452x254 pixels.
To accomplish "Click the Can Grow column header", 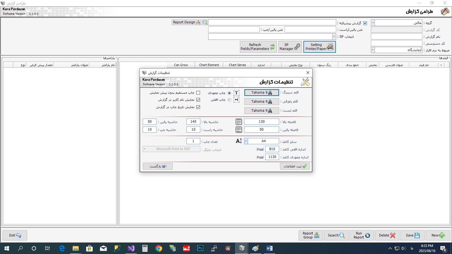I will pyautogui.click(x=181, y=65).
